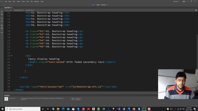Collapse the h3 code block at line 26
Screen dimensions: 198x111
tap(11, 56)
